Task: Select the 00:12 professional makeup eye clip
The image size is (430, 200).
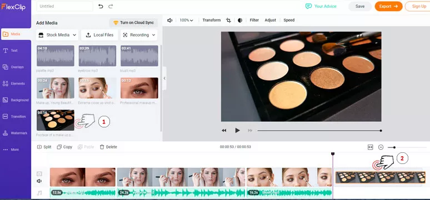Action: click(x=139, y=88)
